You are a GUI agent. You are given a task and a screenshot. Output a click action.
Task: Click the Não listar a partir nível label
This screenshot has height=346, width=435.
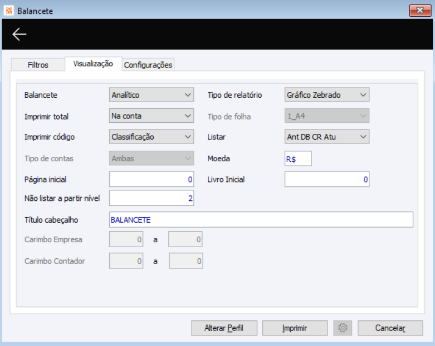click(x=62, y=198)
